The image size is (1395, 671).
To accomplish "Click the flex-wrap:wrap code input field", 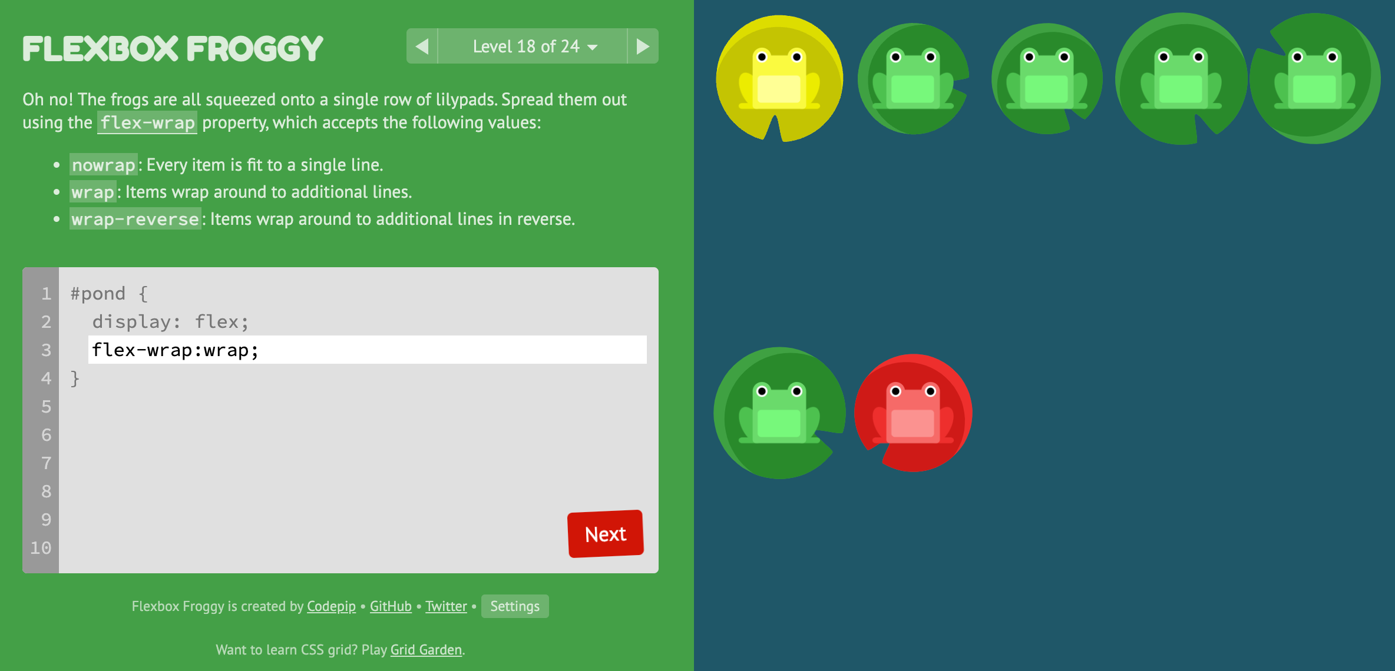I will (x=367, y=350).
